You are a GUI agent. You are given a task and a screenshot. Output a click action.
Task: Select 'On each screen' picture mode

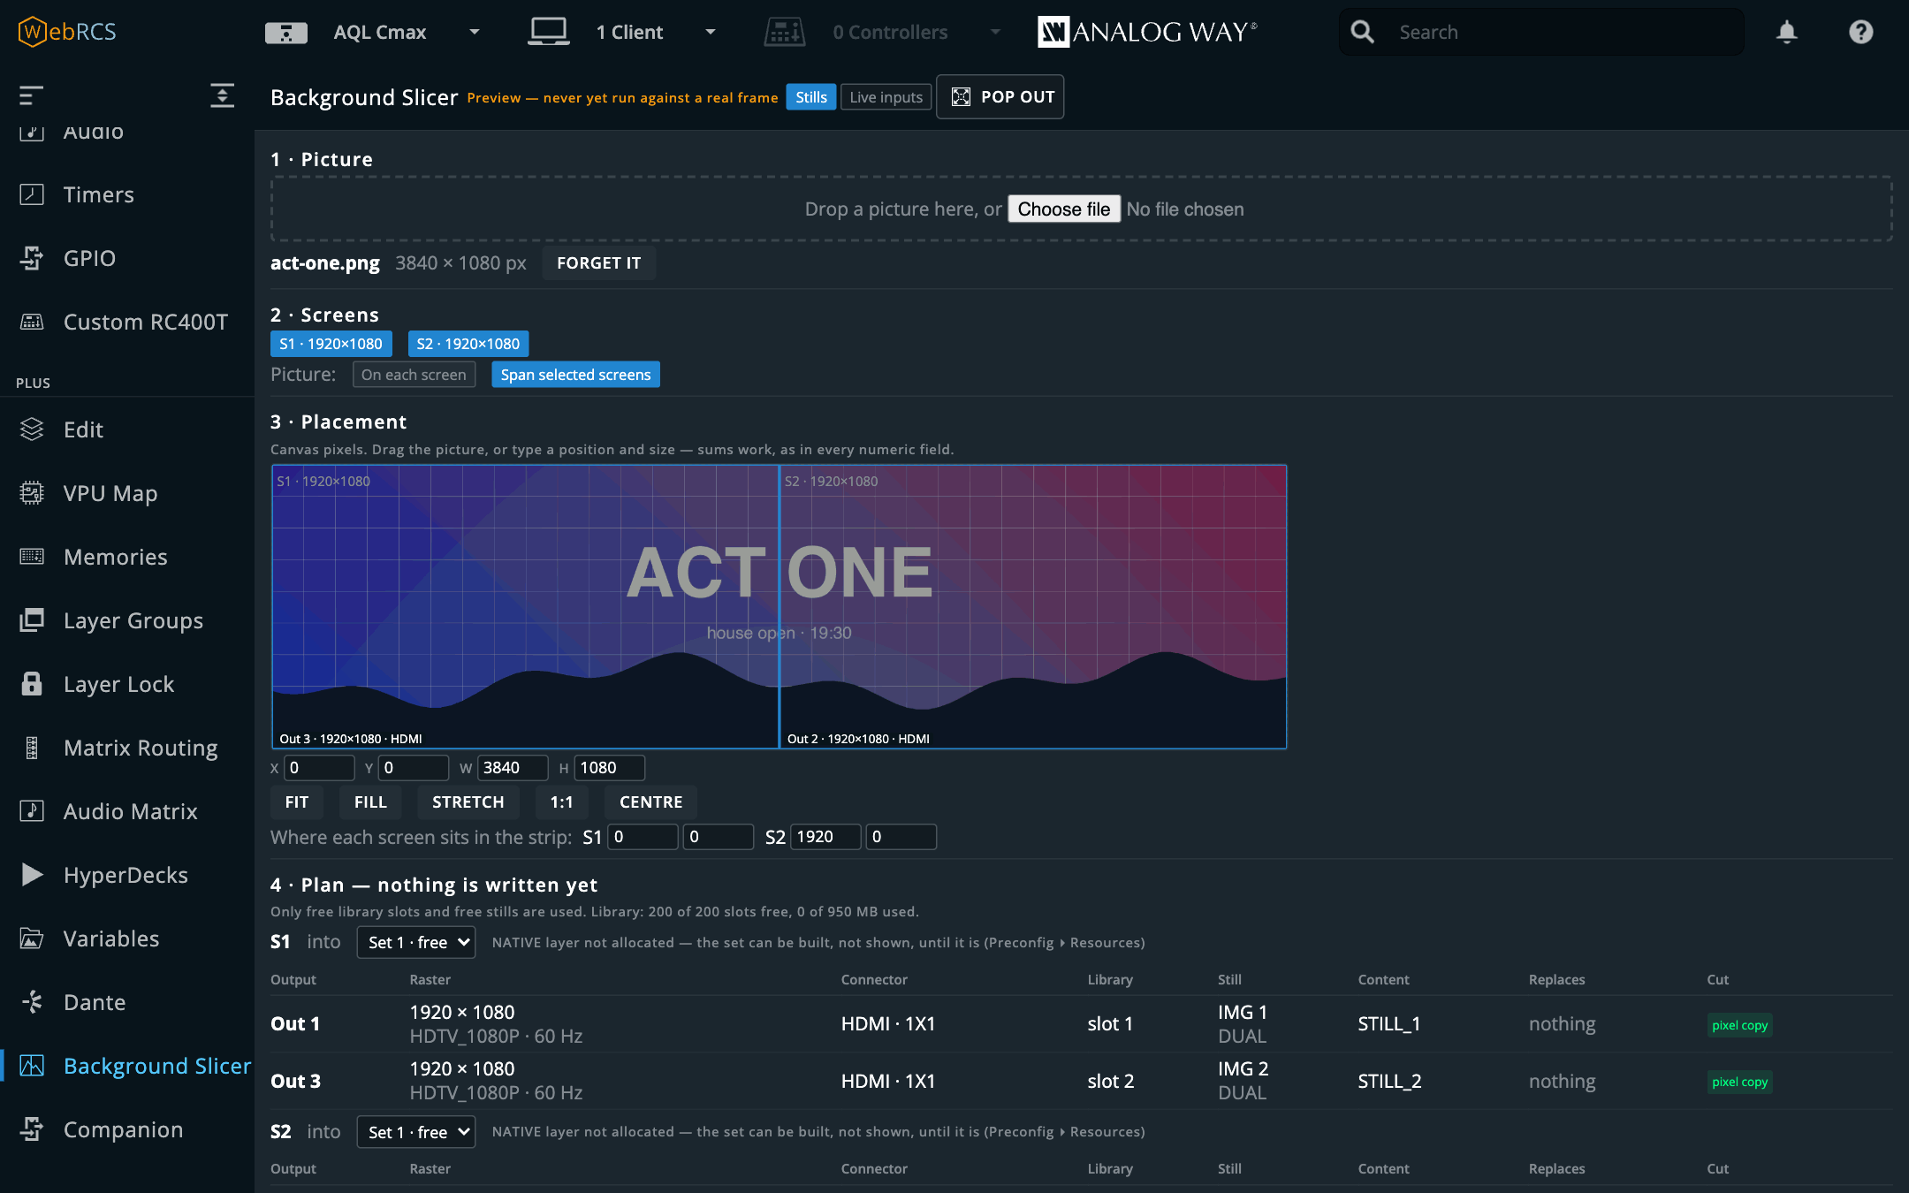(x=414, y=375)
